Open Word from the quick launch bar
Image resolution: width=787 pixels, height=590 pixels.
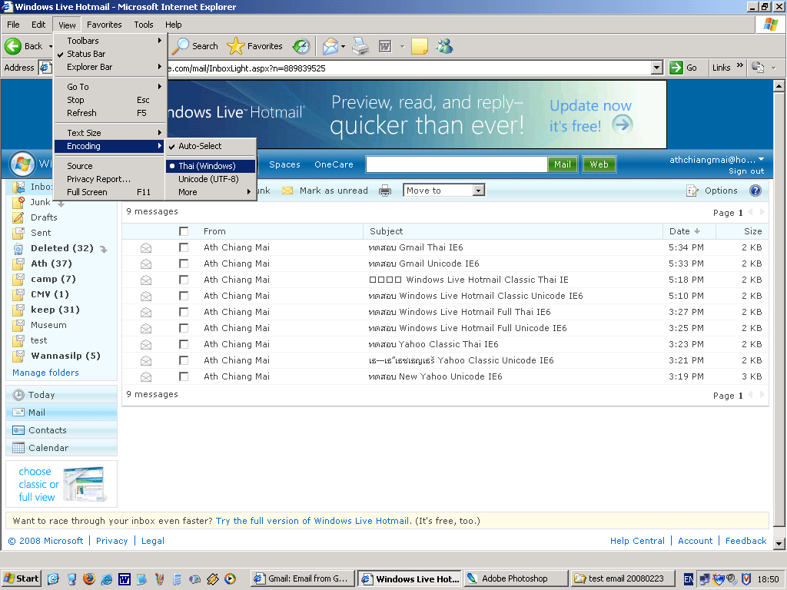(x=124, y=579)
